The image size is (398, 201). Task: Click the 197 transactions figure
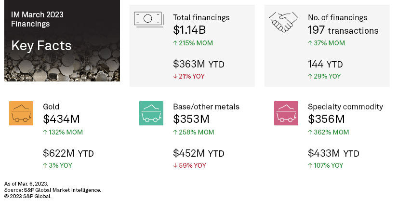(x=343, y=30)
